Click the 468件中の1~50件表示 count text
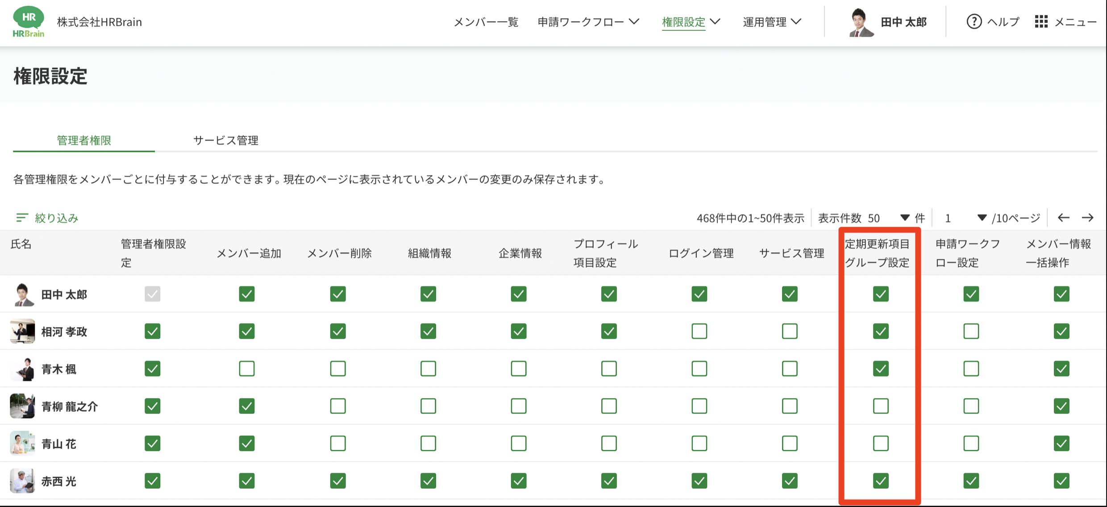Screen dimensions: 1107x507 750,218
